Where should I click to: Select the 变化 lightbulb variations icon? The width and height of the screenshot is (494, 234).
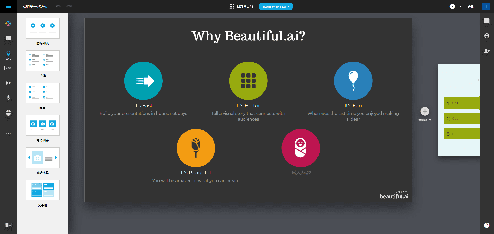[x=8, y=55]
